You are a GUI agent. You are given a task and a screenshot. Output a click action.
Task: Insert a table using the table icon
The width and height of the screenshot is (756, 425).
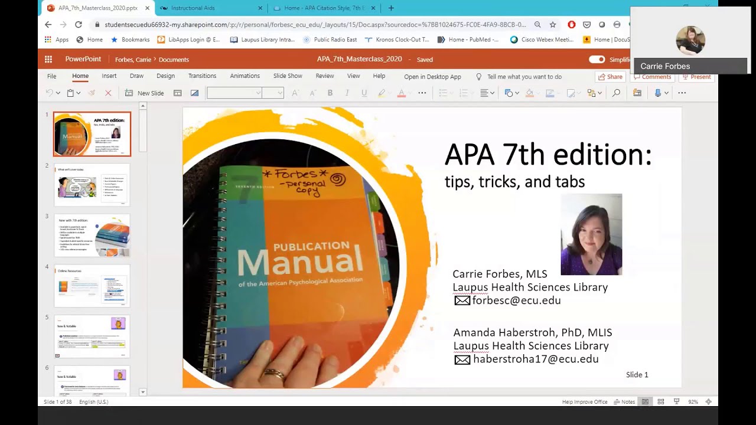(177, 93)
